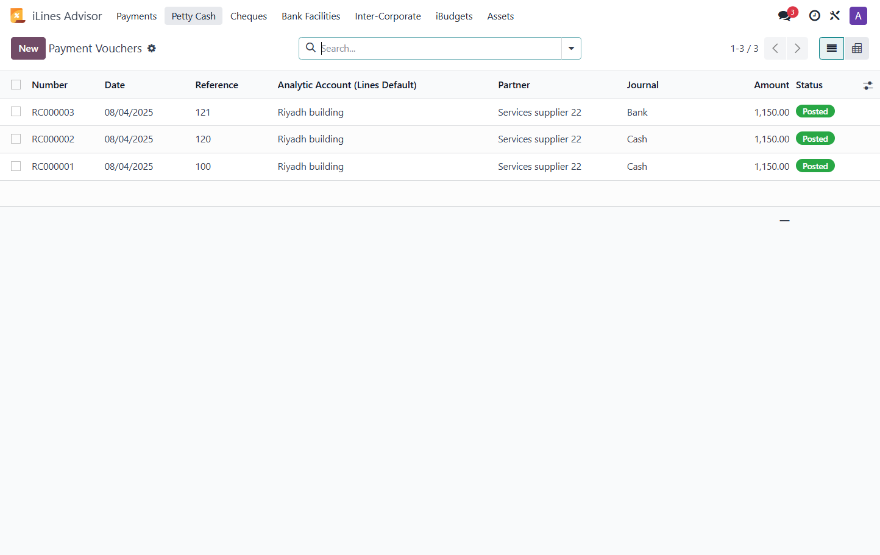
Task: Open the iBudgets menu
Action: (454, 16)
